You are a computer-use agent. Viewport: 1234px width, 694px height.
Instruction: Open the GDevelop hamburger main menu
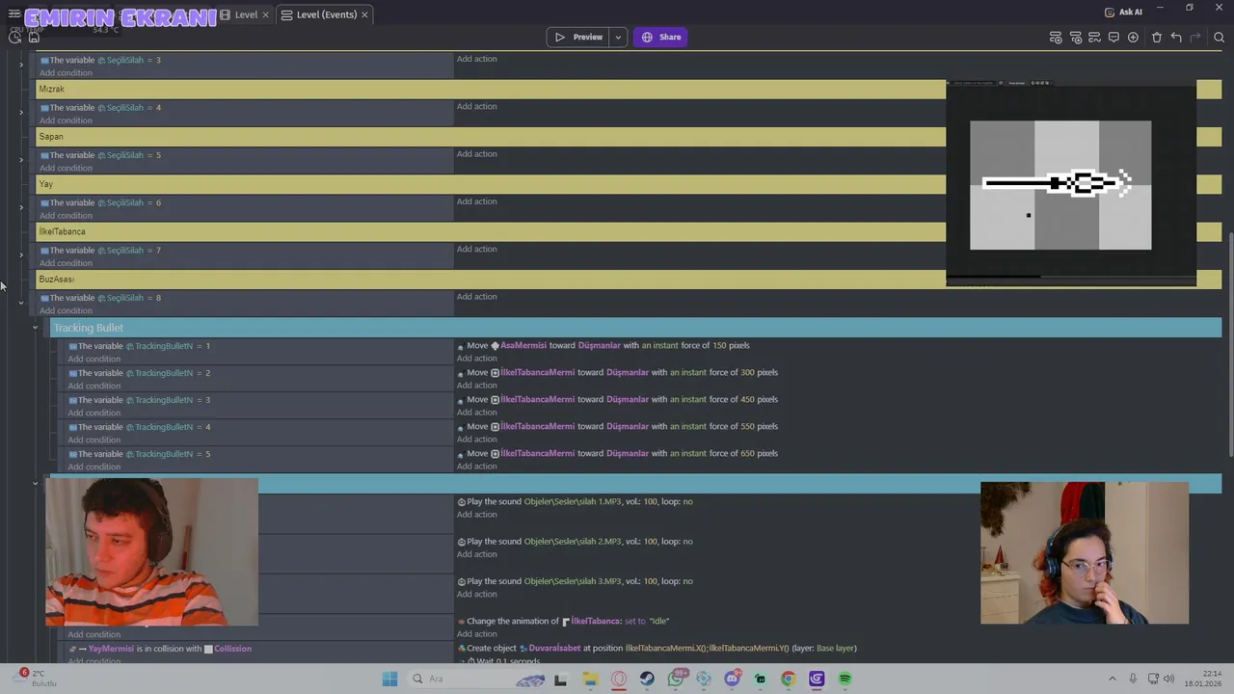click(14, 14)
